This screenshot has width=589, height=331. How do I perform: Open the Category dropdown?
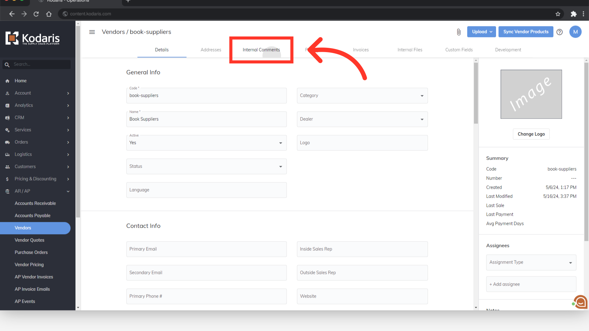pos(362,96)
